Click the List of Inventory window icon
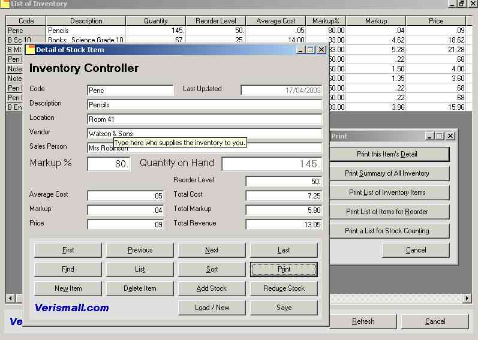The width and height of the screenshot is (478, 340). point(5,4)
